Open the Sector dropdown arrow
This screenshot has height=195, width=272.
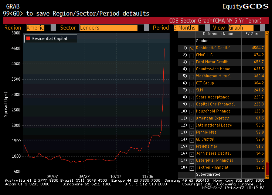click(146, 28)
